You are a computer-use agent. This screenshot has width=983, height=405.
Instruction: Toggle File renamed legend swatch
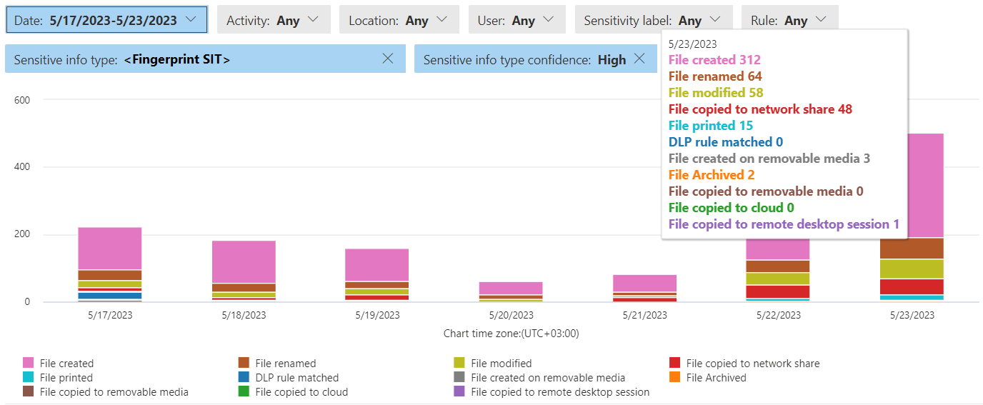point(244,363)
